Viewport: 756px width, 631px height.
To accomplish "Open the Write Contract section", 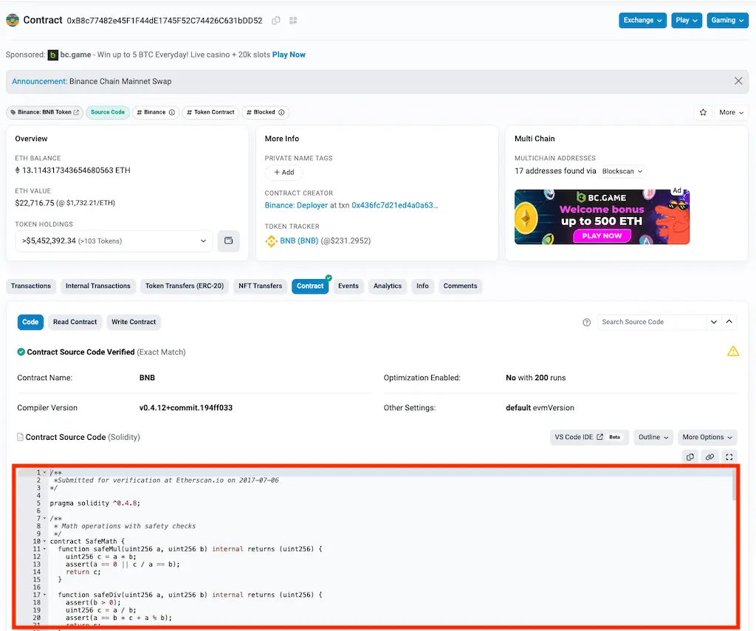I will click(x=134, y=322).
